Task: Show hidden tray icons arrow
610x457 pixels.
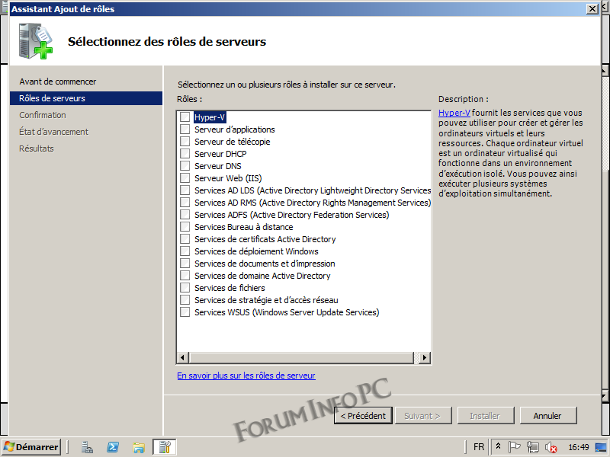Action: pyautogui.click(x=499, y=447)
